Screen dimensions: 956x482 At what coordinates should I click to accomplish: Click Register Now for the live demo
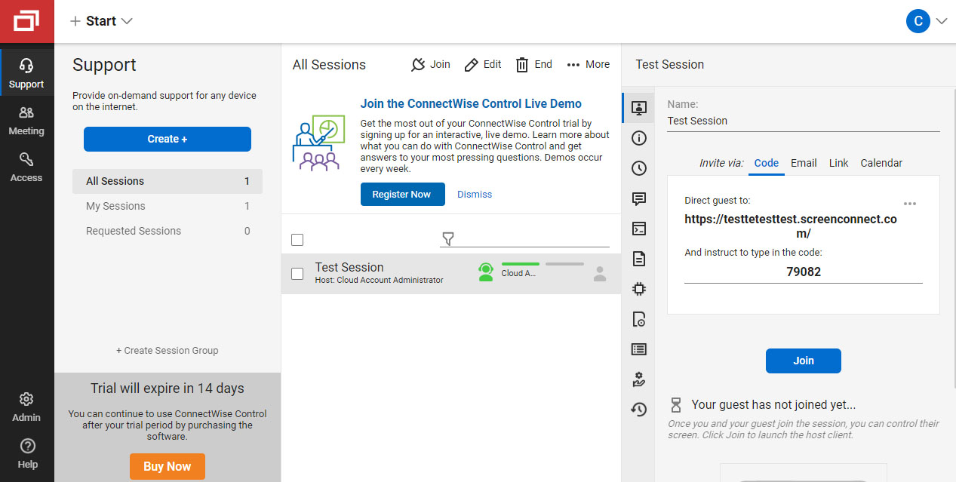tap(402, 194)
